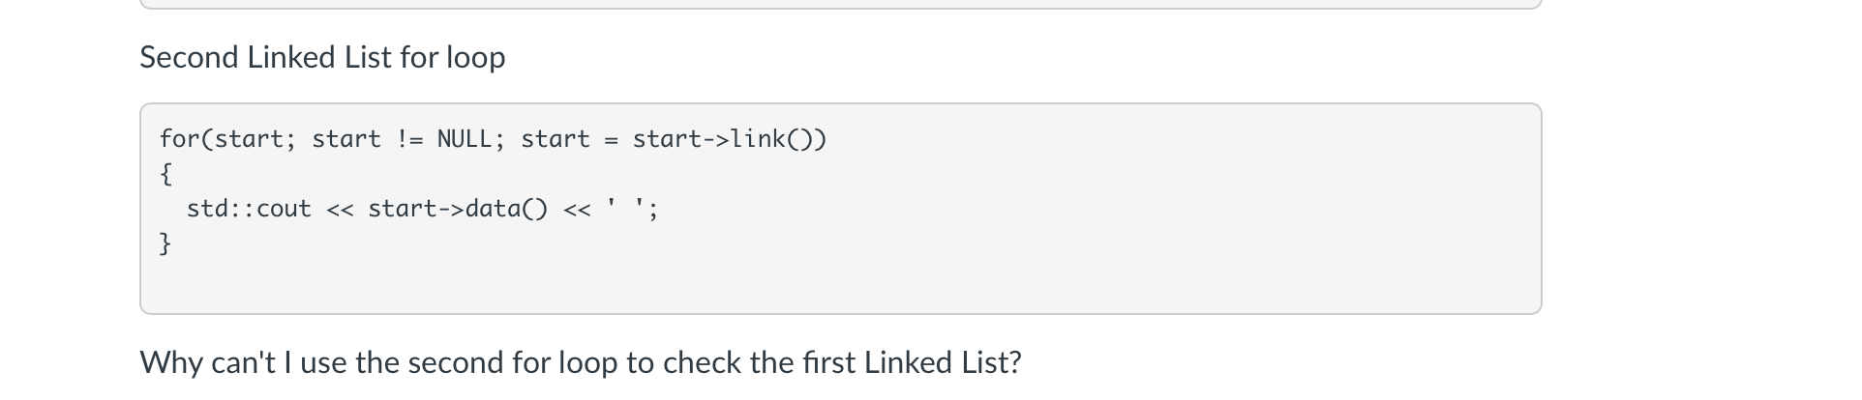Click the "for(start;" initializer text
Screen dimensions: 1862x400
pyautogui.click(x=227, y=139)
